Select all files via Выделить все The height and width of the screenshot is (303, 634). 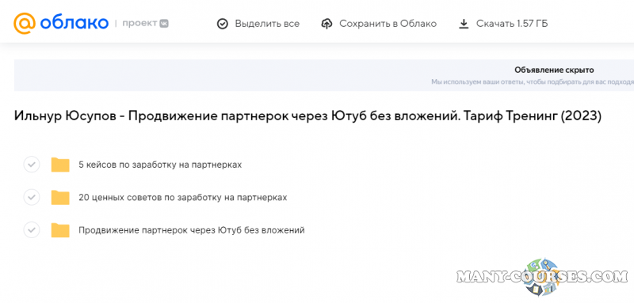pyautogui.click(x=258, y=24)
